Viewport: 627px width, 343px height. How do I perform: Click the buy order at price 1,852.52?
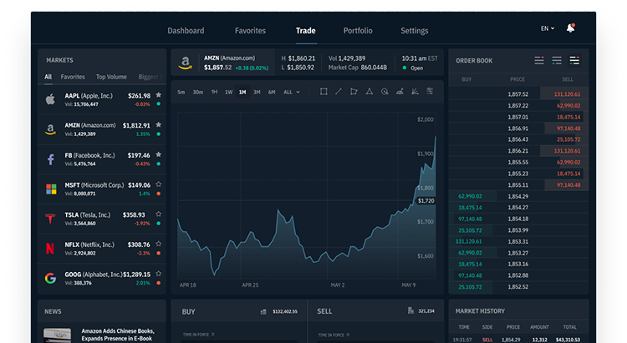[518, 287]
